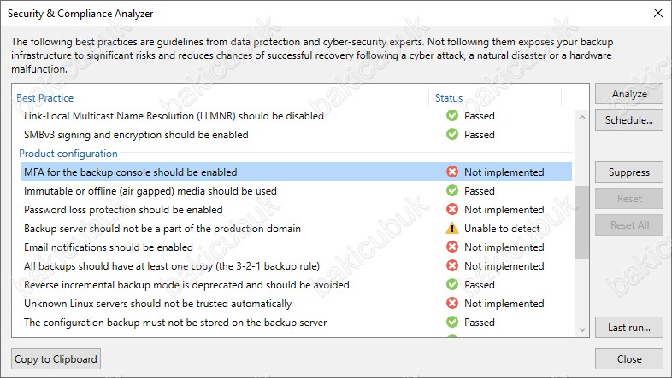Viewport: 672px width, 378px height.
Task: Click Copy to Clipboard button
Action: [56, 358]
